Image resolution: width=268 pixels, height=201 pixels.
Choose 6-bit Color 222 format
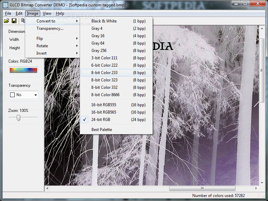[116, 65]
